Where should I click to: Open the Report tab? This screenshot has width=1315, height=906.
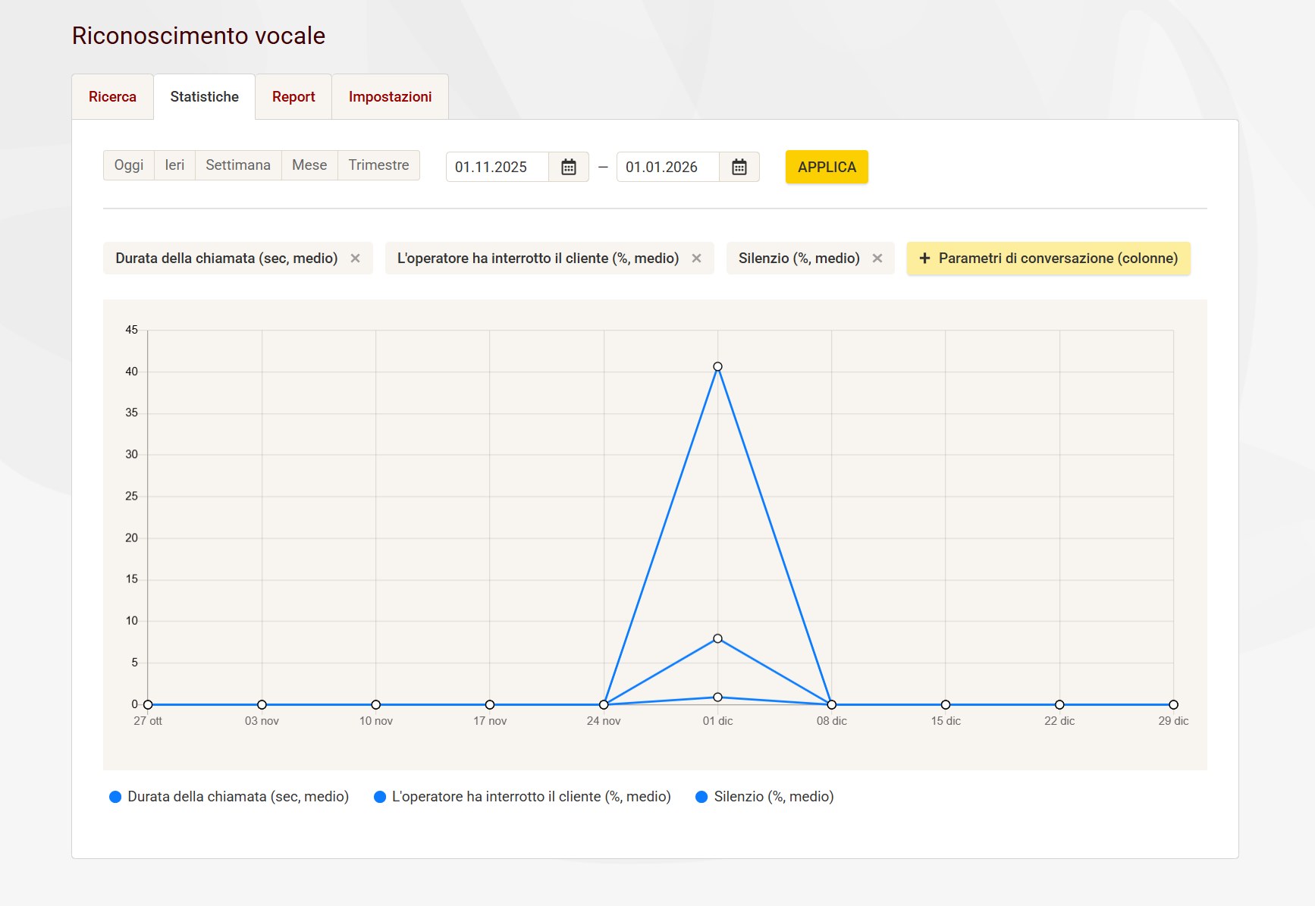pyautogui.click(x=293, y=97)
